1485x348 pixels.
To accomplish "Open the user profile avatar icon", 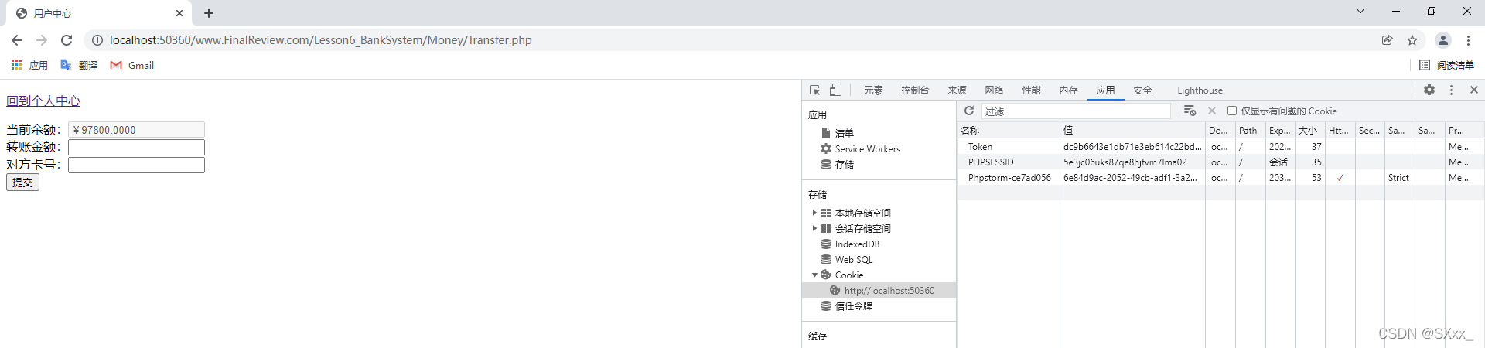I will 1443,40.
